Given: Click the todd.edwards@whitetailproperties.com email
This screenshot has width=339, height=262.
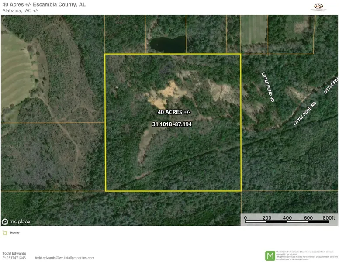Looking at the screenshot, I should (x=64, y=258).
